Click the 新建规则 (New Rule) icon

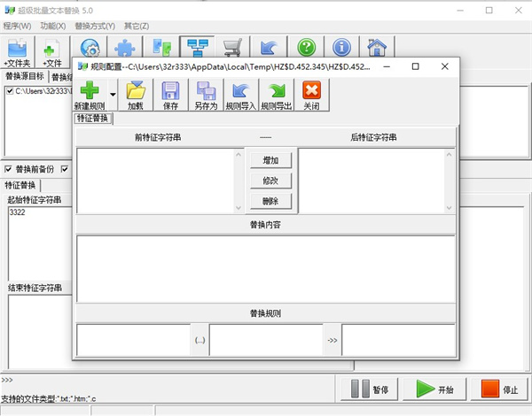[90, 90]
